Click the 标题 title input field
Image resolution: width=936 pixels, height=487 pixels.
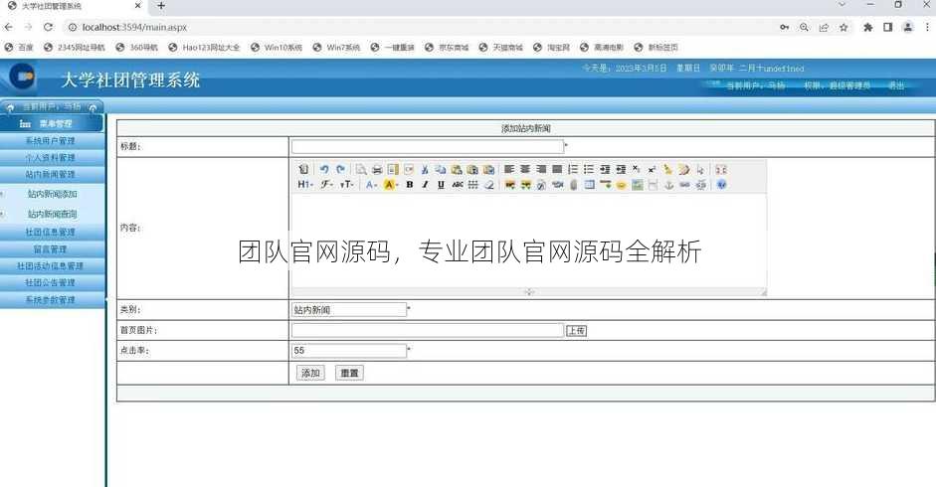pyautogui.click(x=428, y=146)
